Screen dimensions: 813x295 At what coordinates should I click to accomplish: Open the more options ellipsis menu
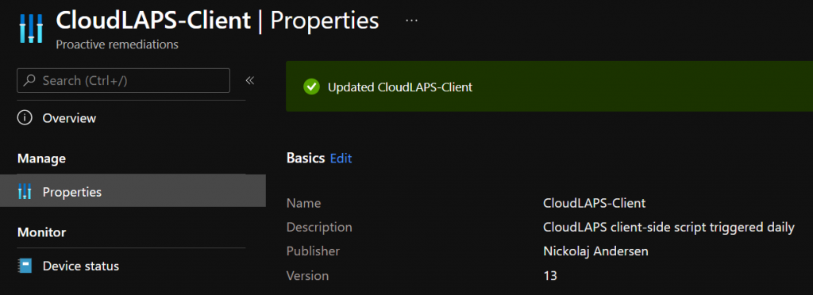(411, 20)
